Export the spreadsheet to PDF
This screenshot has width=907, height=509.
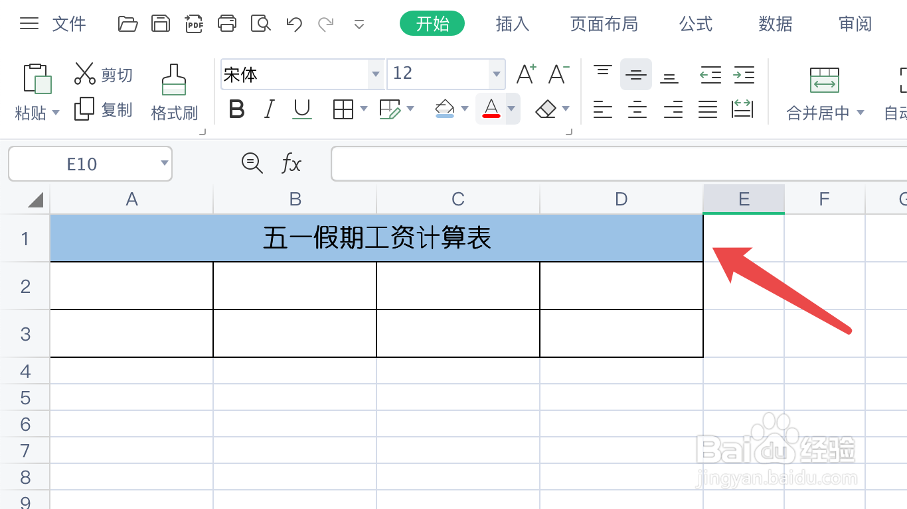coord(194,23)
